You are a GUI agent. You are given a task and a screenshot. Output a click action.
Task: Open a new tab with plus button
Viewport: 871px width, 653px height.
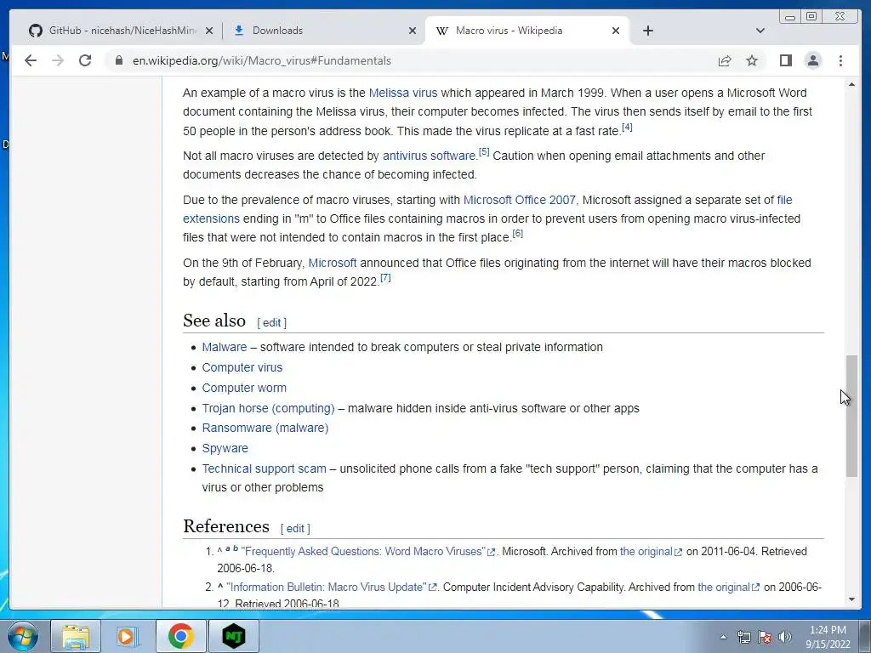tap(647, 31)
